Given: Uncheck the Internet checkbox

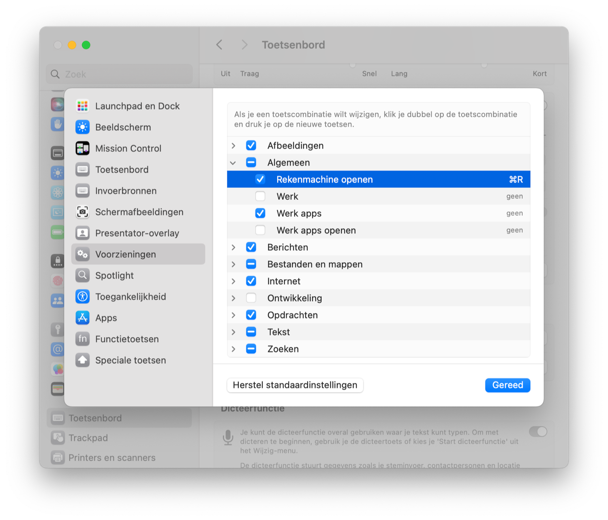Looking at the screenshot, I should click(251, 281).
